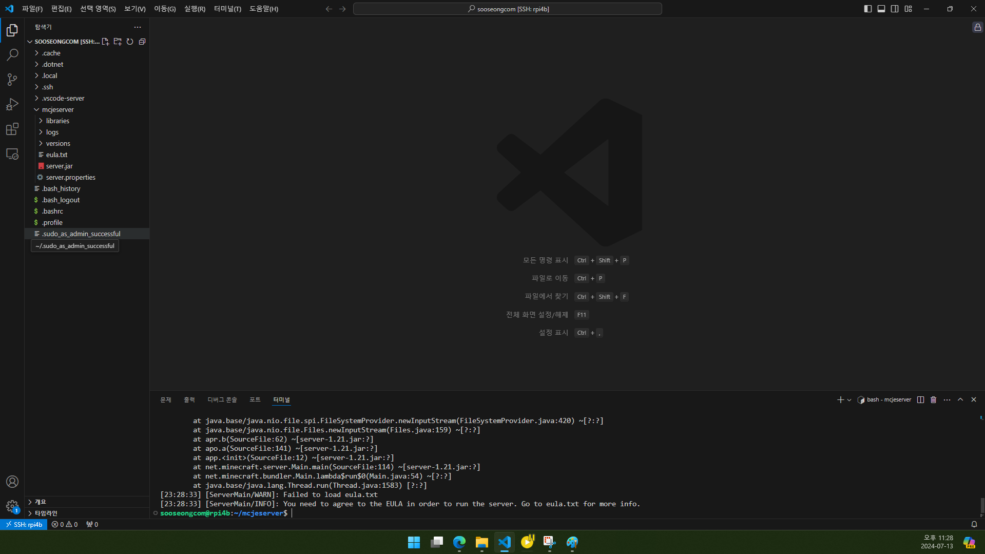Switch to 디버그 콘솔 tab
The height and width of the screenshot is (554, 985).
222,399
